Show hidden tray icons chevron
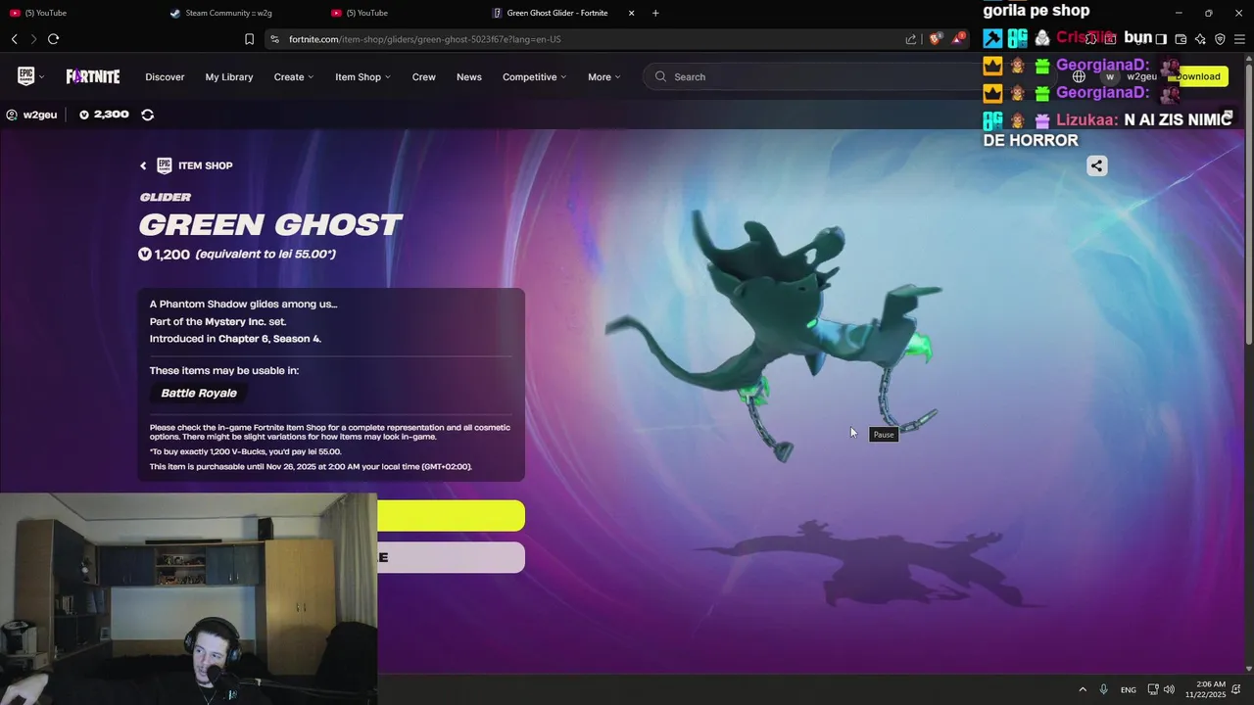The width and height of the screenshot is (1254, 705). [x=1083, y=689]
